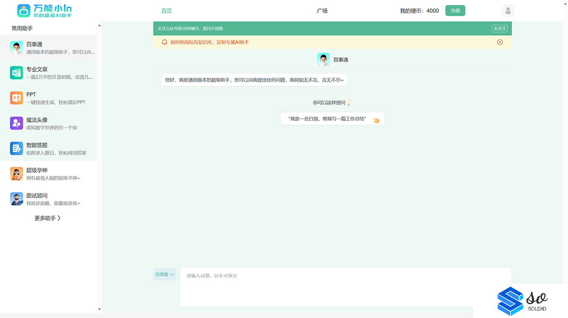568x318 pixels.
Task: Click the 充值 recharge button
Action: coord(455,10)
